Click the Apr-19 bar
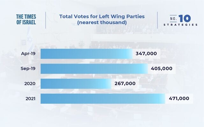The height and width of the screenshot is (127, 204). coord(86,54)
